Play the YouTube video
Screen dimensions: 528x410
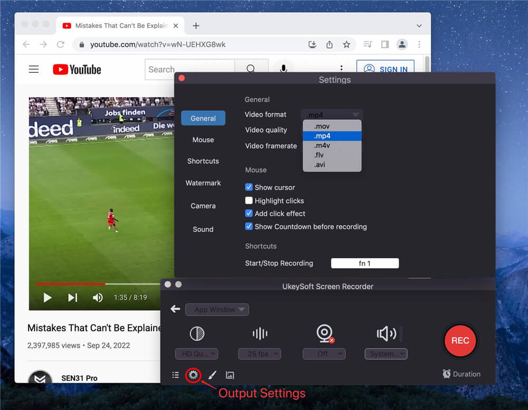click(48, 298)
